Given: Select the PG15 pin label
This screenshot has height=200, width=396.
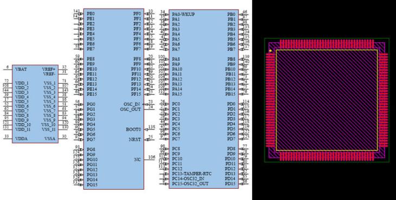Looking at the screenshot, I should click(x=92, y=185).
